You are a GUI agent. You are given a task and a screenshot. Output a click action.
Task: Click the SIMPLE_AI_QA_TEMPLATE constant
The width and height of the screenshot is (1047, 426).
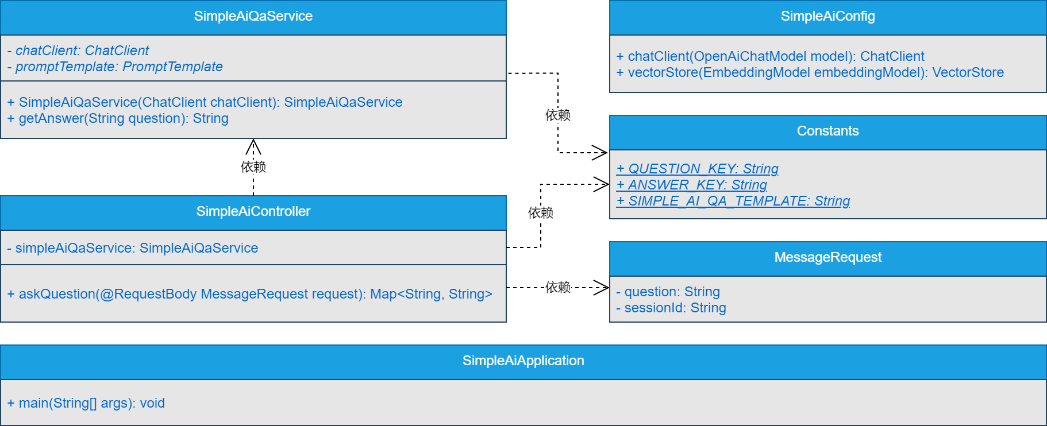733,201
